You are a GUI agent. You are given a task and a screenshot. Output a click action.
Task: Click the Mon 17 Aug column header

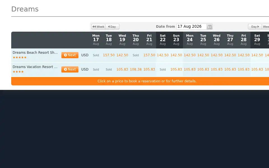96,39
